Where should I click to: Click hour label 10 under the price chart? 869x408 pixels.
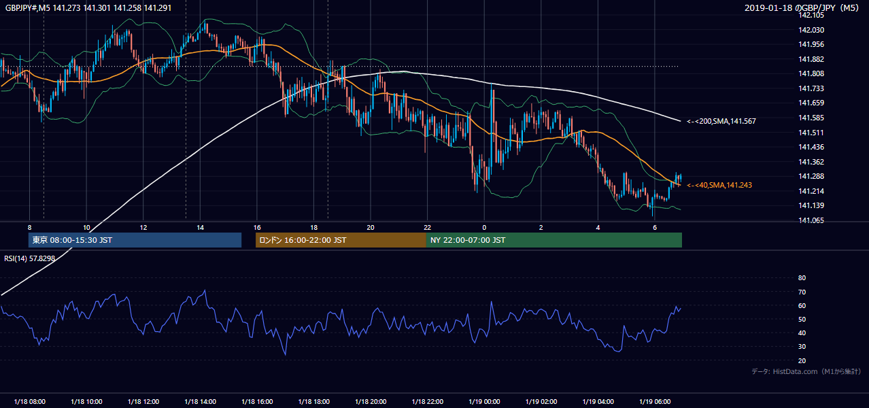click(86, 227)
